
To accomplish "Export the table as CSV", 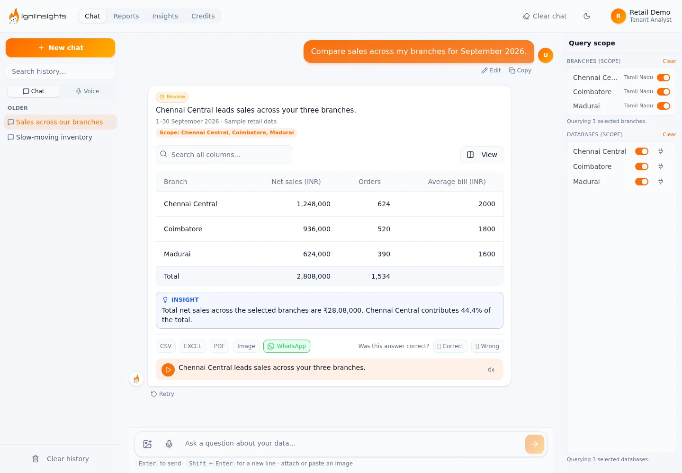I will (x=166, y=346).
